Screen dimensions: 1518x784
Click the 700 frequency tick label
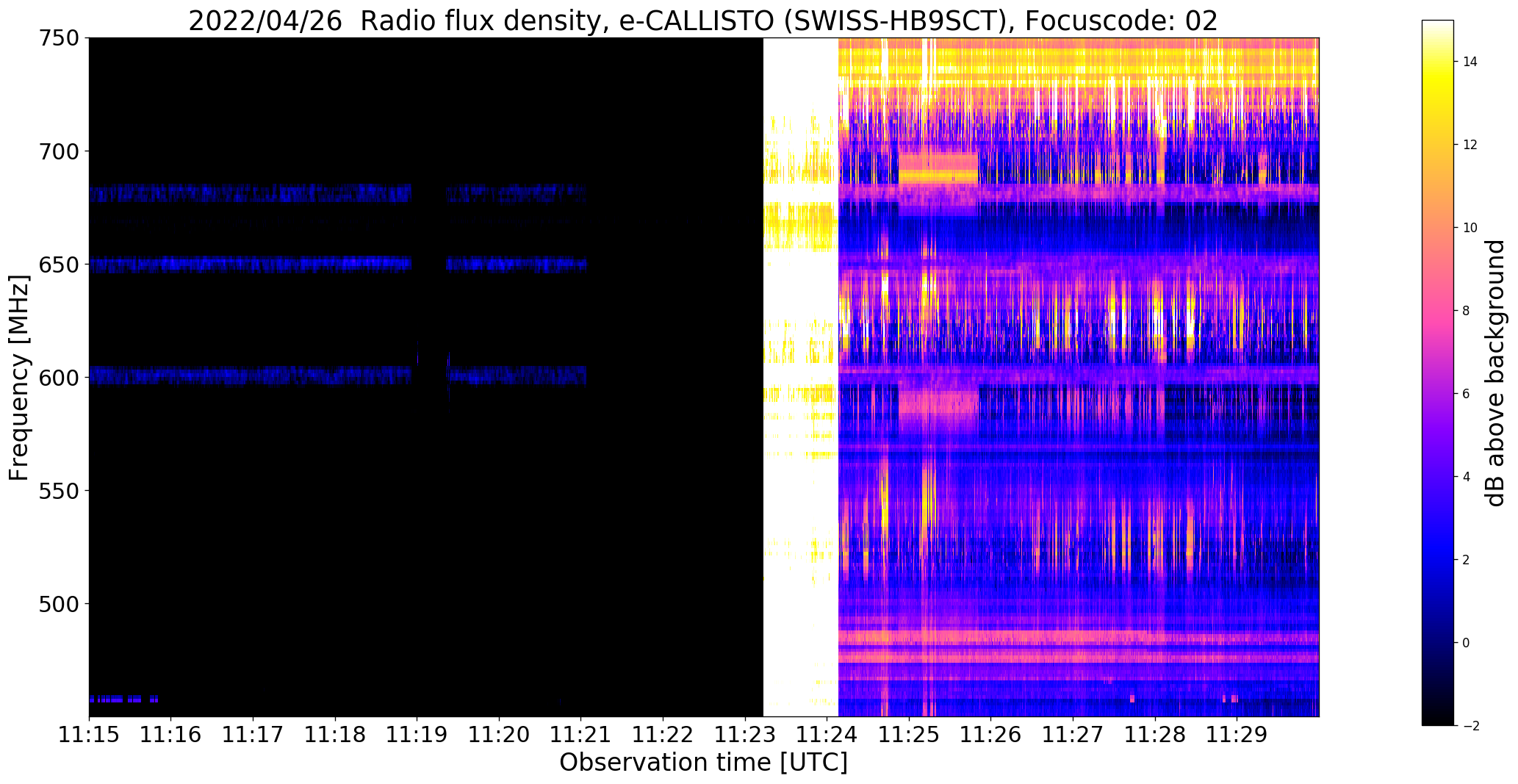pos(60,151)
